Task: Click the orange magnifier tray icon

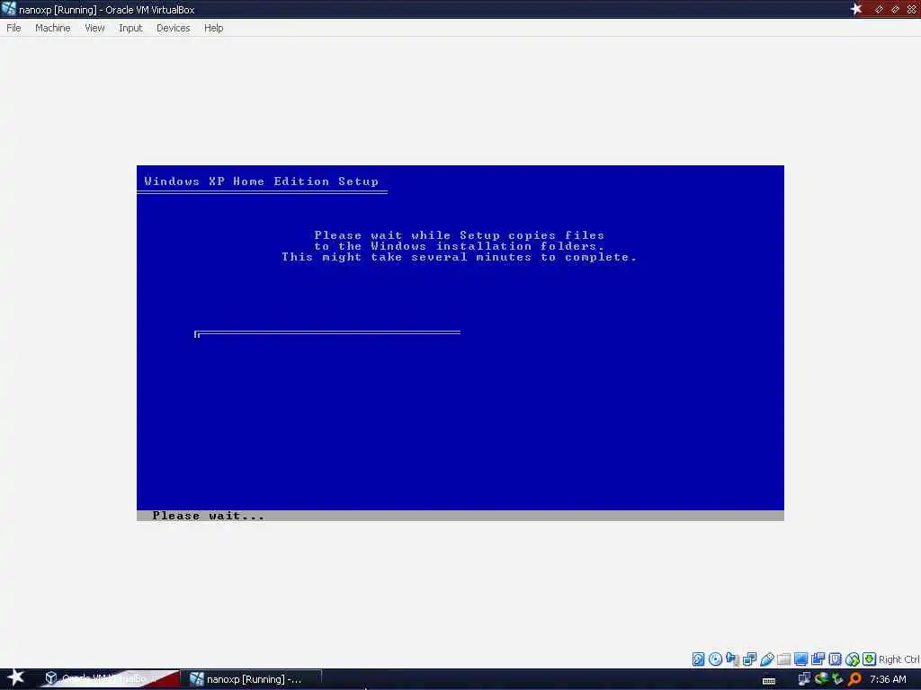Action: [x=854, y=679]
